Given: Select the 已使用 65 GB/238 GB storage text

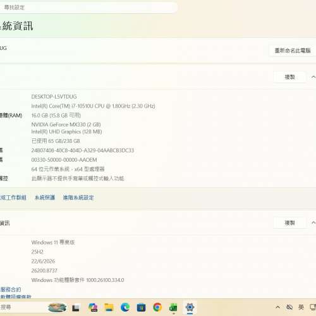Looking at the screenshot, I should pyautogui.click(x=56, y=141).
